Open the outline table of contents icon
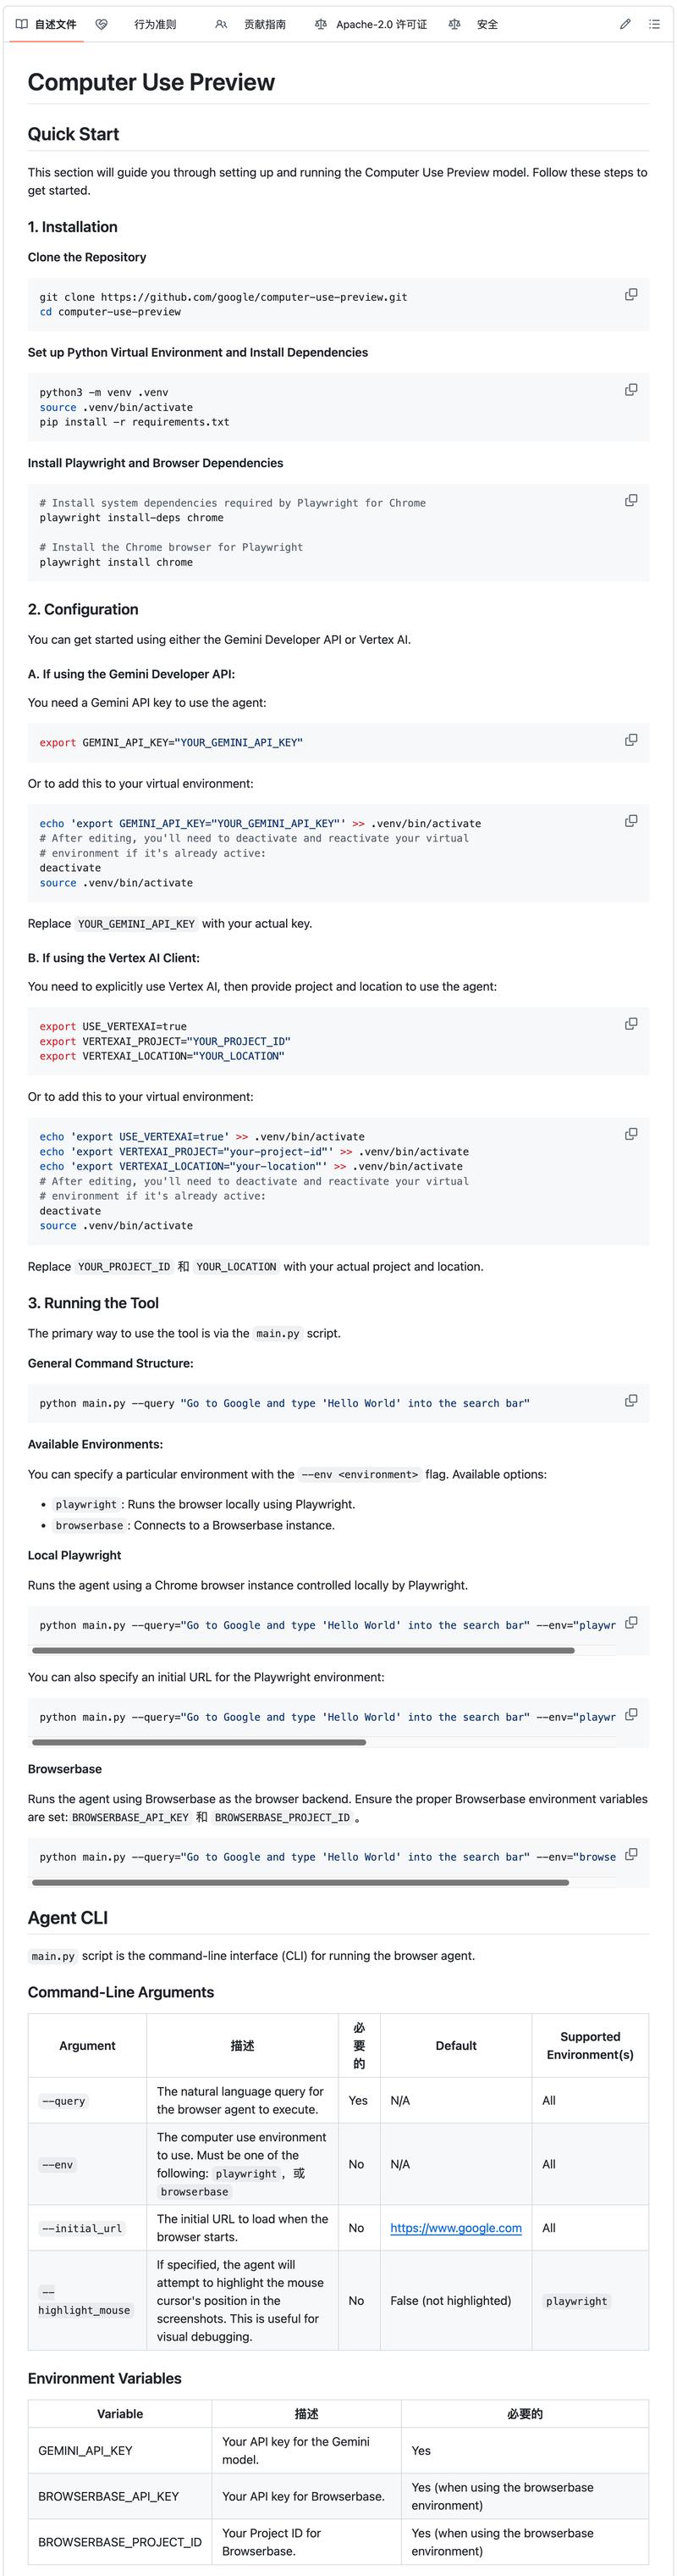The height and width of the screenshot is (2576, 677). click(x=654, y=24)
